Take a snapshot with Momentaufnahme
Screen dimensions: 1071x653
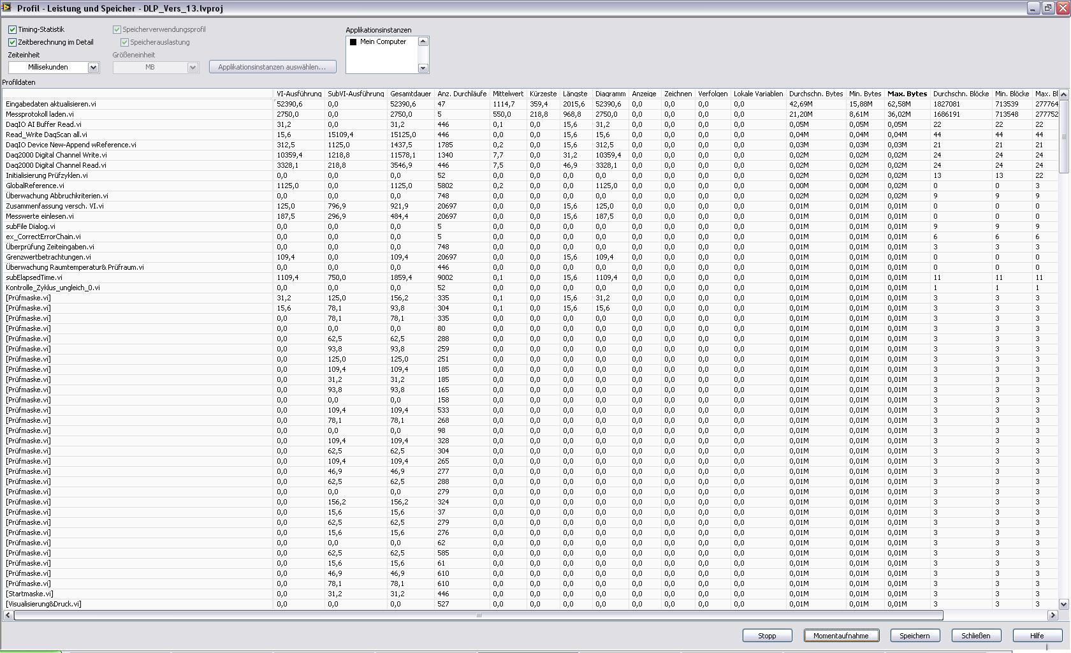tap(841, 636)
